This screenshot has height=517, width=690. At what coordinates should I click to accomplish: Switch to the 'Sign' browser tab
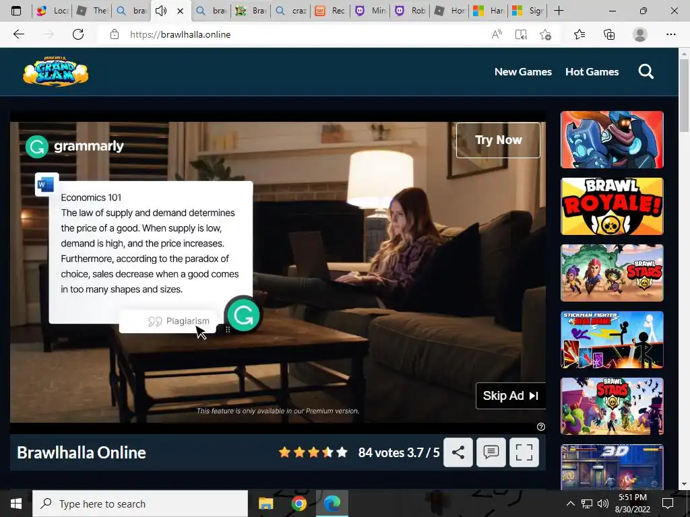pos(528,11)
